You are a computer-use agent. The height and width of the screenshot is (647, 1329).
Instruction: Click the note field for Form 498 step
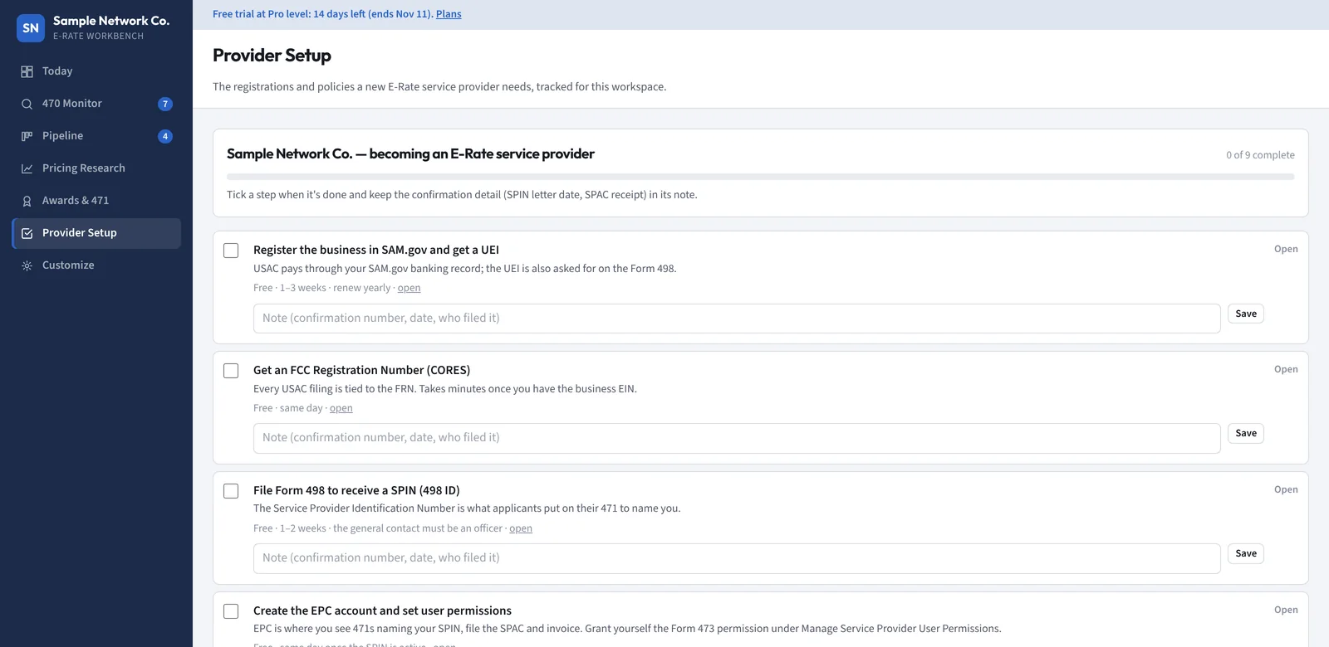click(x=737, y=558)
